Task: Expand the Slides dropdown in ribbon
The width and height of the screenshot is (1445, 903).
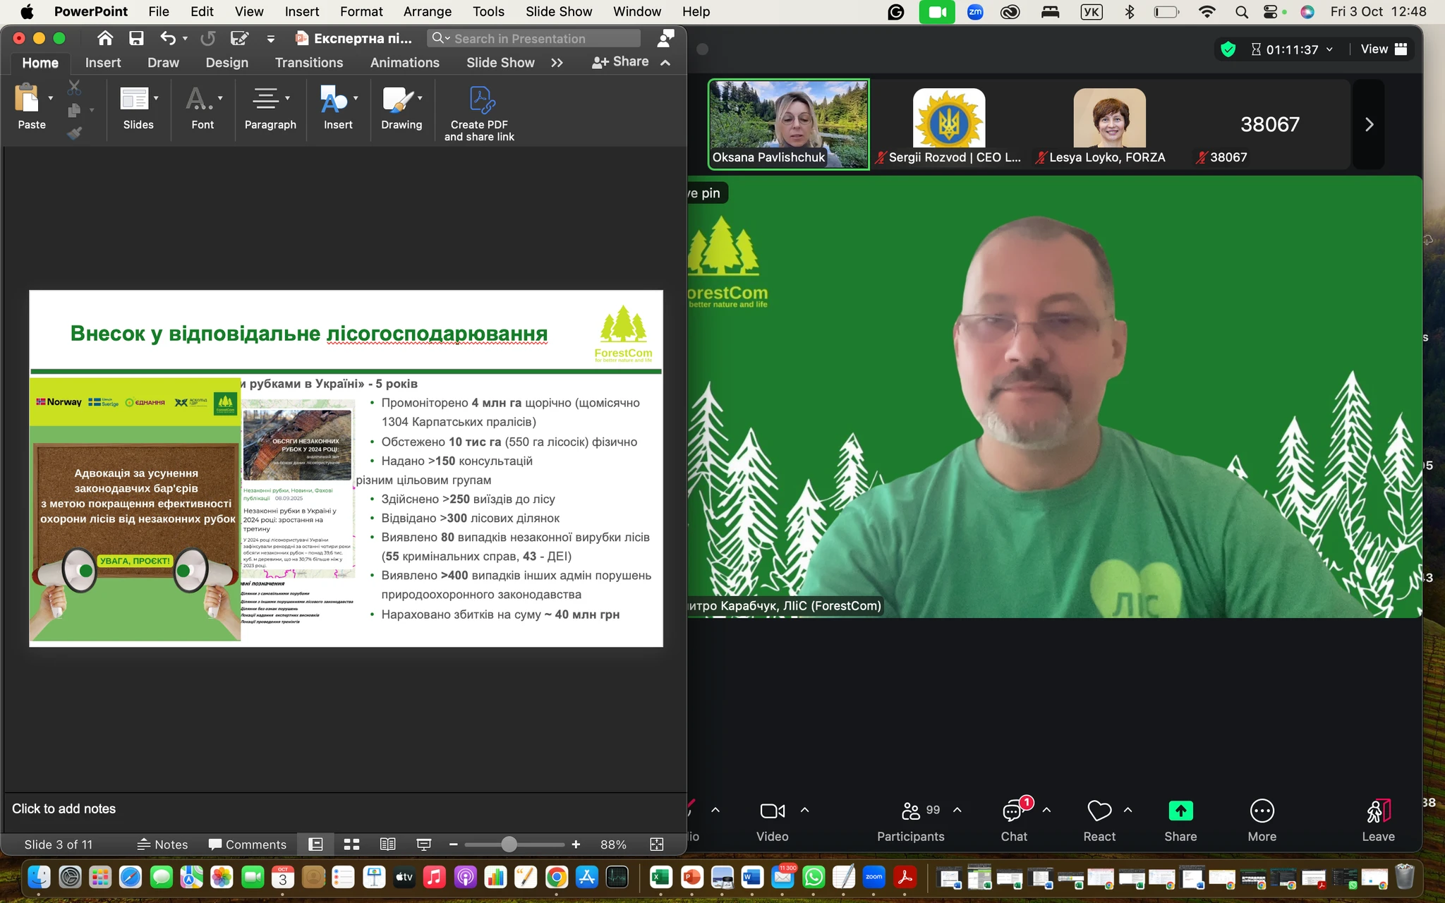Action: [x=156, y=98]
